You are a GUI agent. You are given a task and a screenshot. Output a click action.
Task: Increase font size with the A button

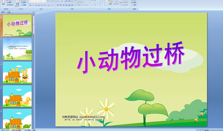tap(48, 1)
